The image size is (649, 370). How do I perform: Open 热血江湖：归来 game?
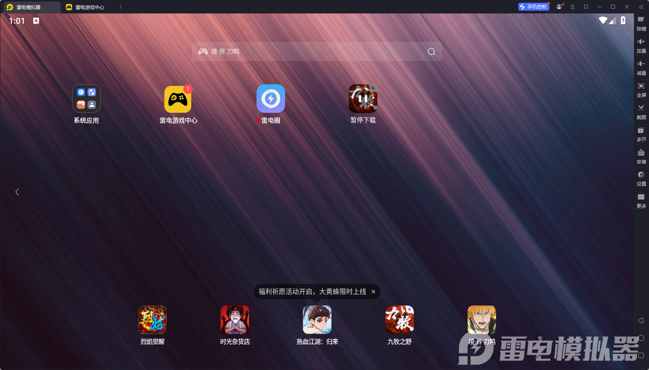[x=317, y=320]
